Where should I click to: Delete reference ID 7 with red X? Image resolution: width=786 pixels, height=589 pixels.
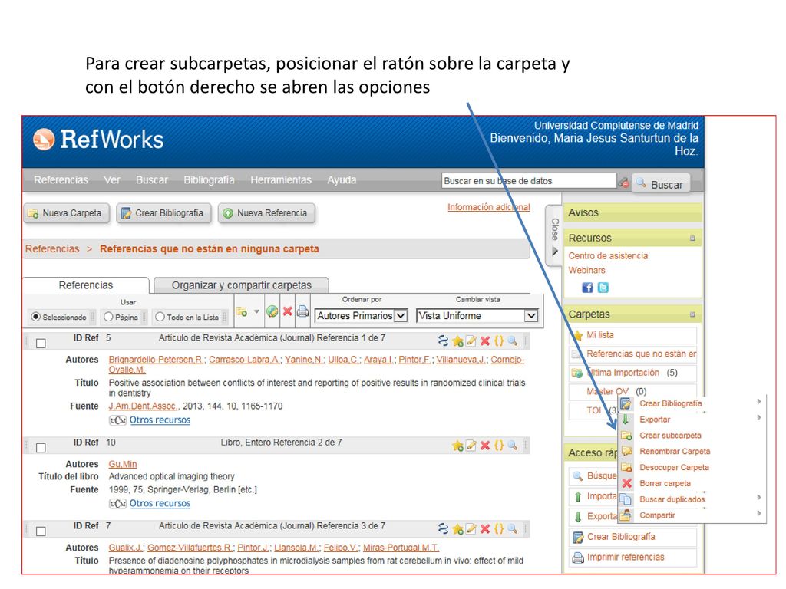pos(485,528)
